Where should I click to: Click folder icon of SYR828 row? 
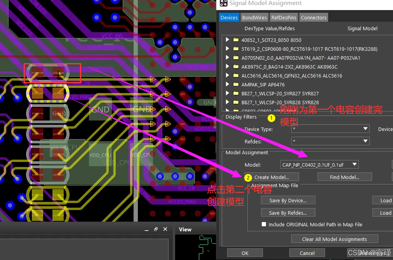coord(236,102)
